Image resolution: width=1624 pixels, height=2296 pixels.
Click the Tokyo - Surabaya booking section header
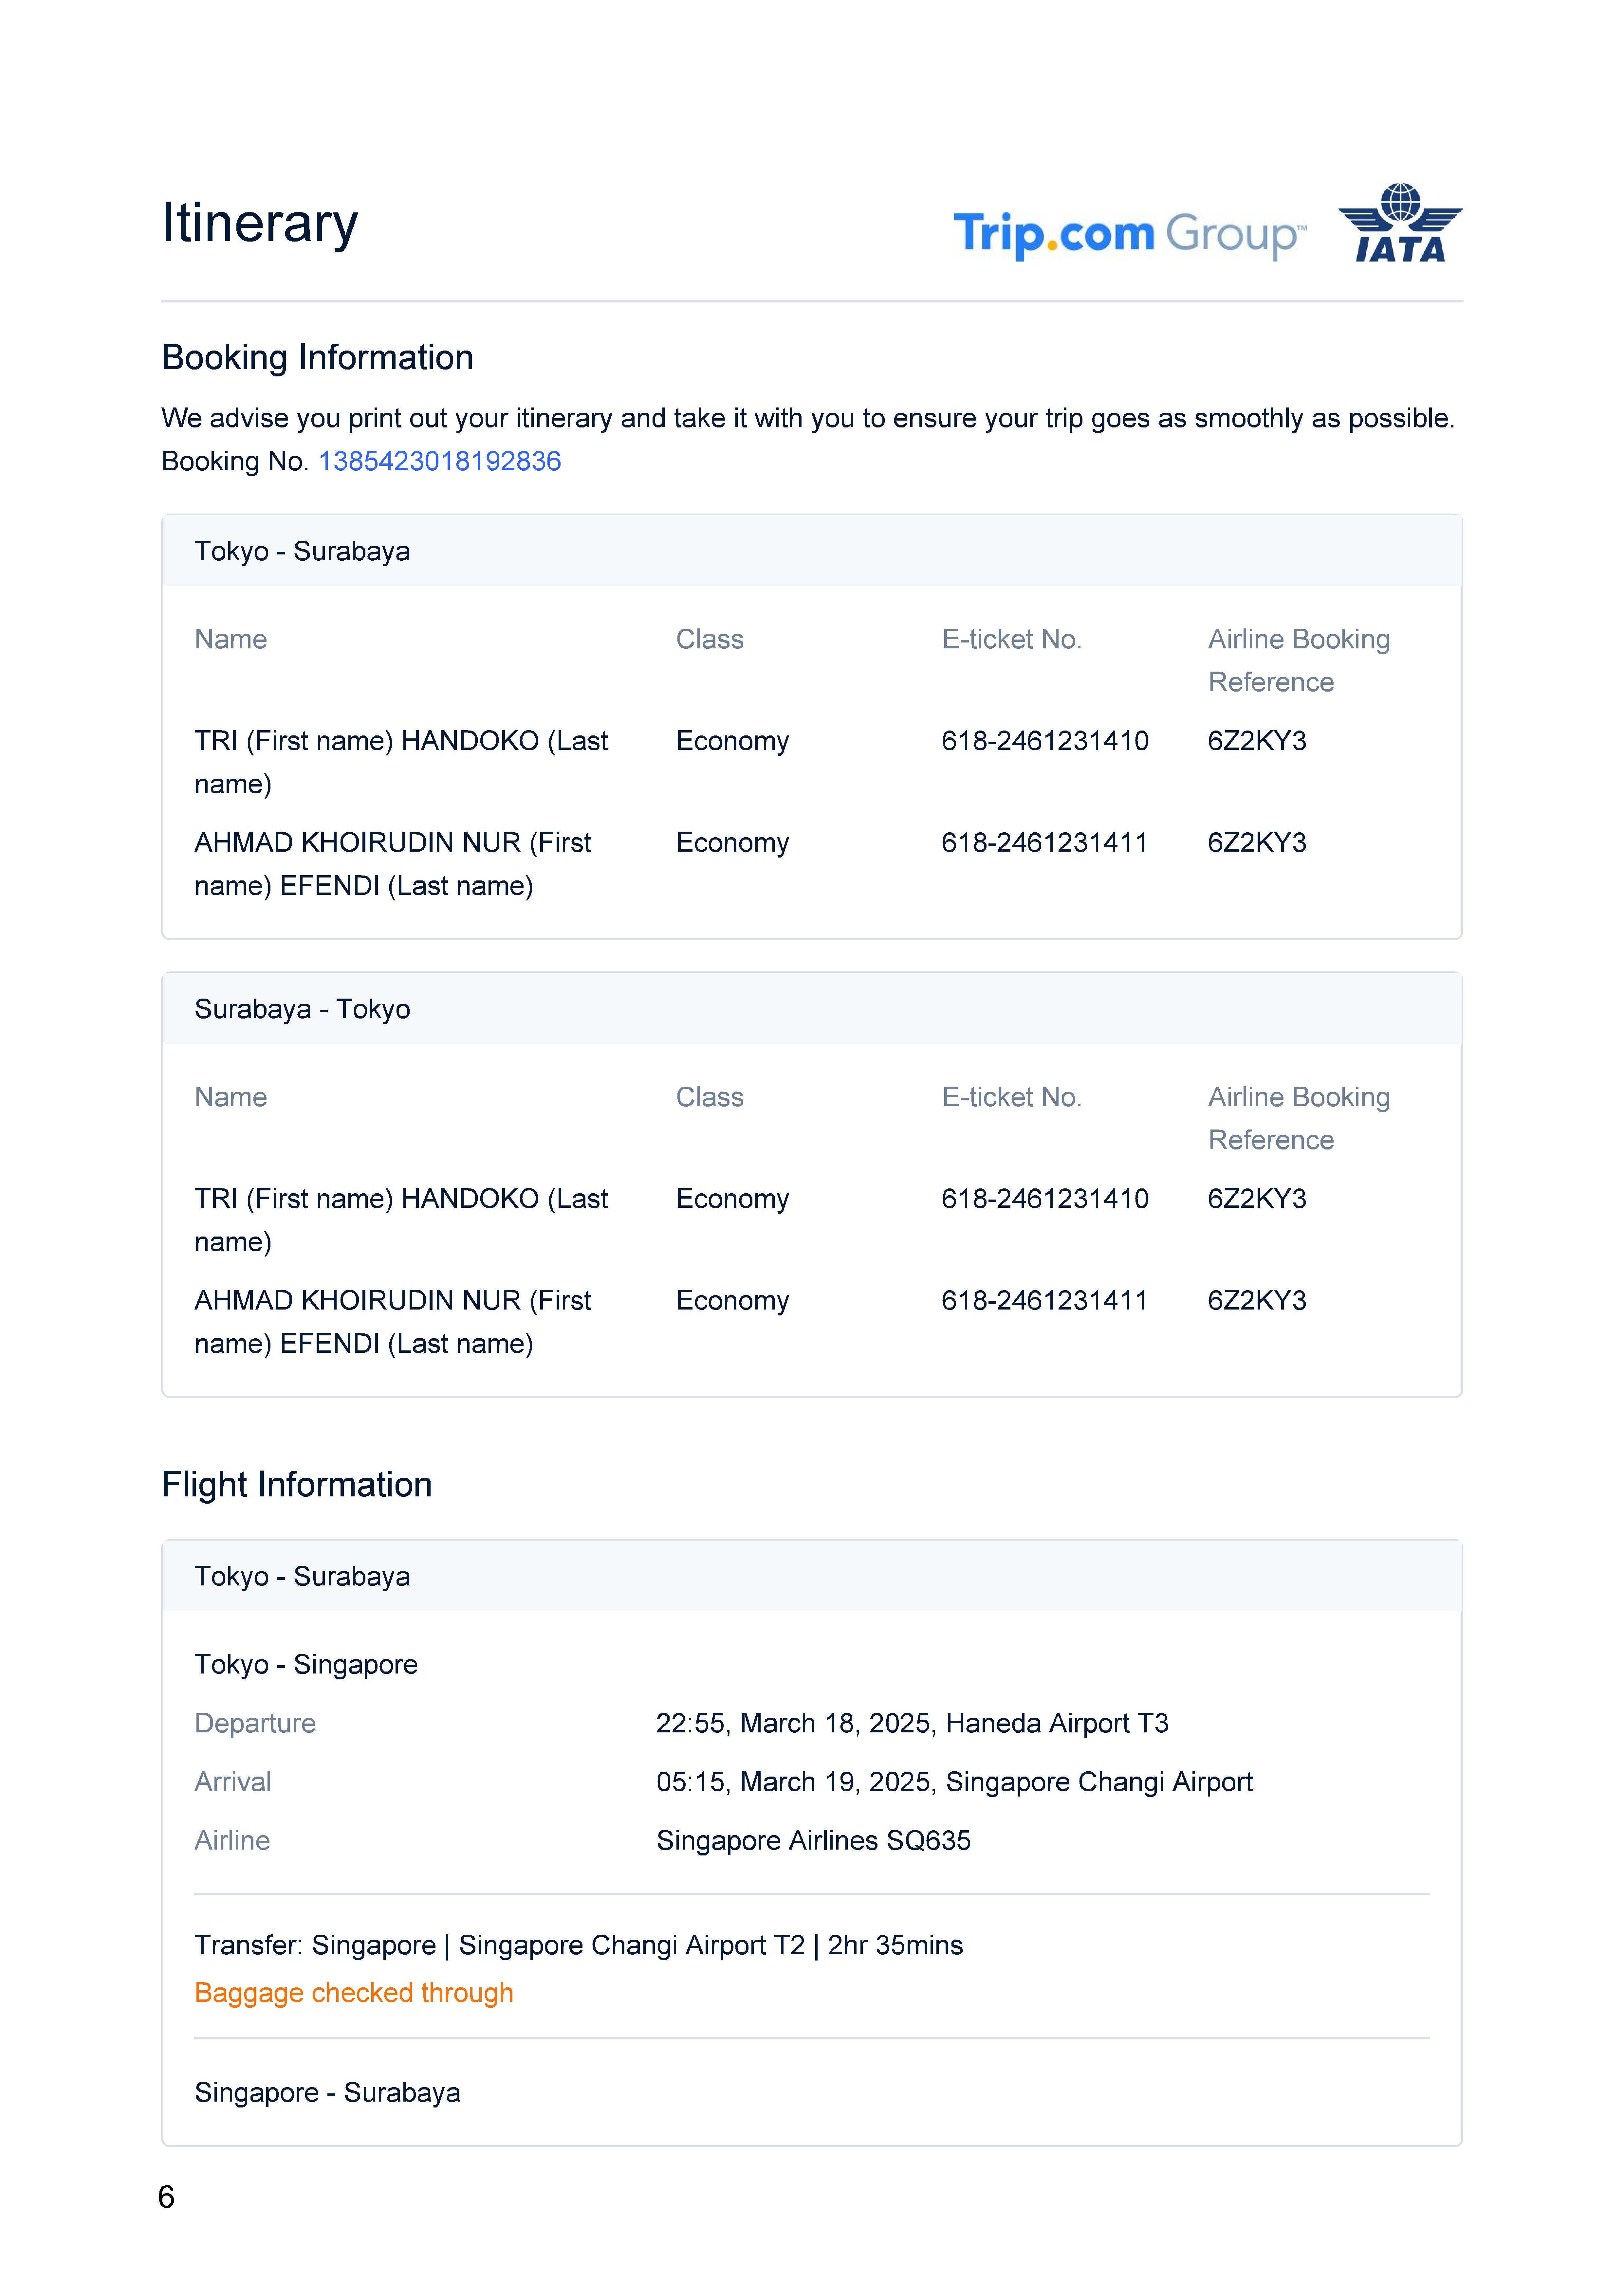tap(302, 551)
